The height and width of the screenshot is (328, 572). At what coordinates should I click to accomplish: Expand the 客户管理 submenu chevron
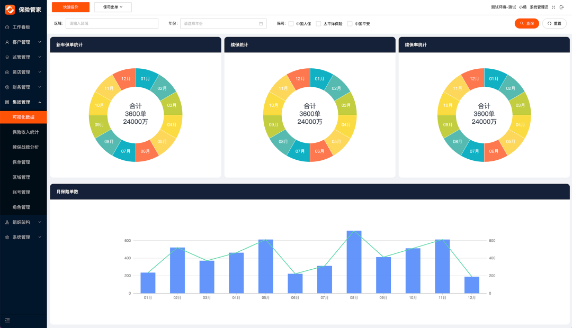click(x=40, y=42)
